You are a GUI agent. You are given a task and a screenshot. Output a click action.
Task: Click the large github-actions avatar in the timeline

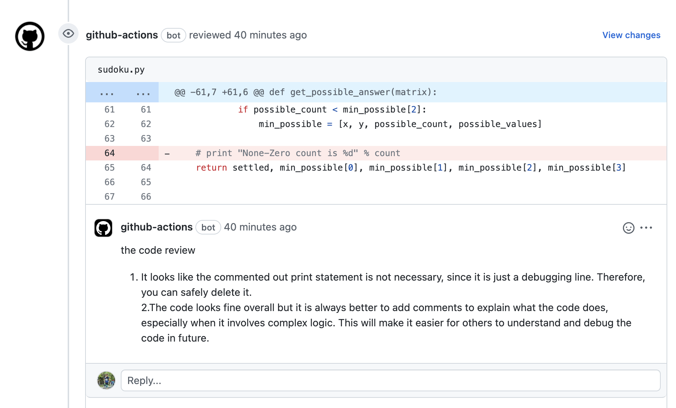pyautogui.click(x=30, y=36)
